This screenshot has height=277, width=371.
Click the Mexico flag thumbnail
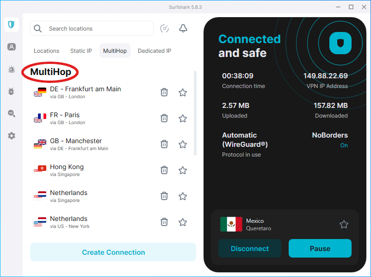(231, 224)
